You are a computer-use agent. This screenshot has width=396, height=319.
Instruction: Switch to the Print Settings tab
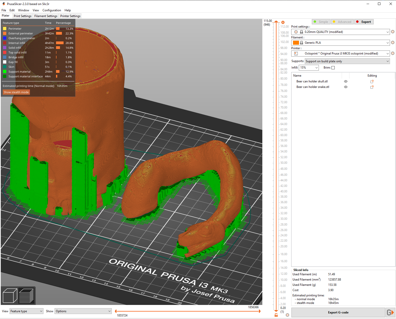pos(23,16)
